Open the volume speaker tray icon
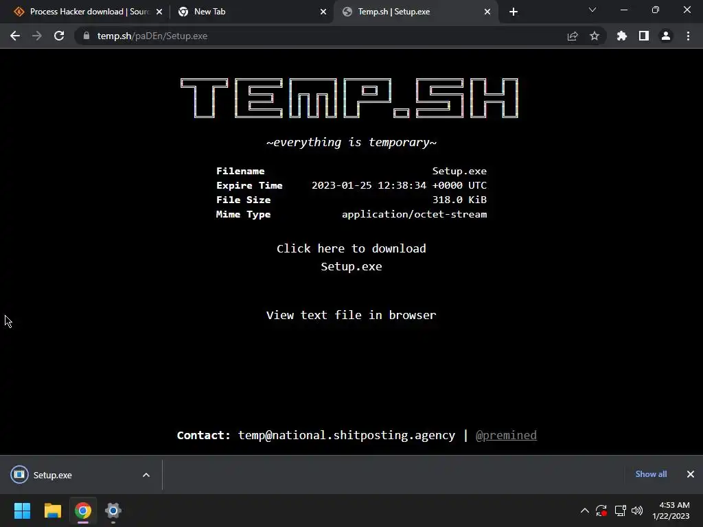Screen dimensions: 703x527 (637, 511)
